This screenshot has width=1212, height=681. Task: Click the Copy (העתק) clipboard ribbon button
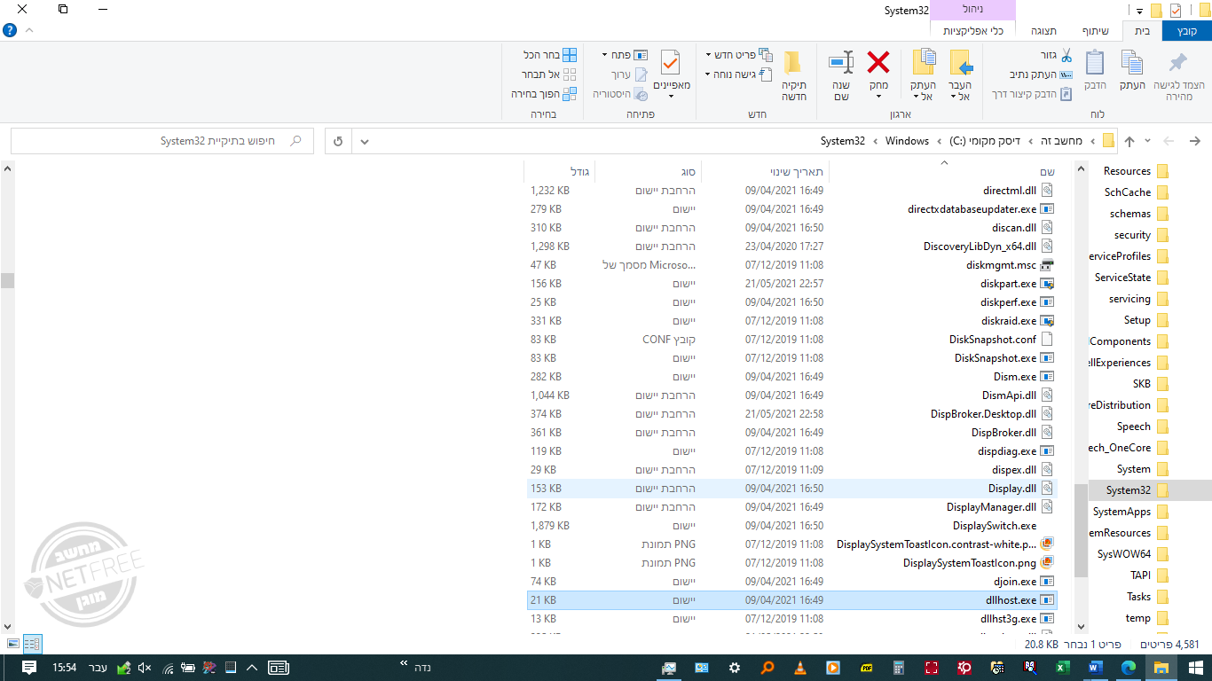tap(1131, 71)
